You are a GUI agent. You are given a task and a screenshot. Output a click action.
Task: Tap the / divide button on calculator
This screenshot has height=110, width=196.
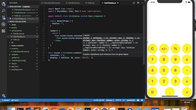pyautogui.click(x=187, y=49)
